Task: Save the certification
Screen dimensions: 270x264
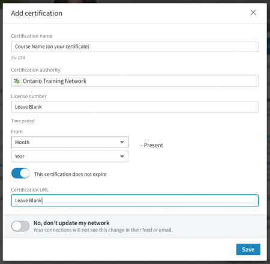Action: [248, 250]
